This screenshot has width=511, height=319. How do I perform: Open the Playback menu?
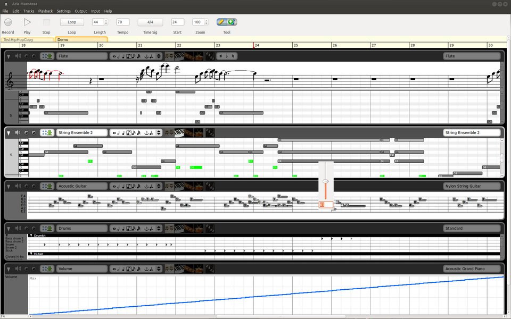(x=45, y=11)
